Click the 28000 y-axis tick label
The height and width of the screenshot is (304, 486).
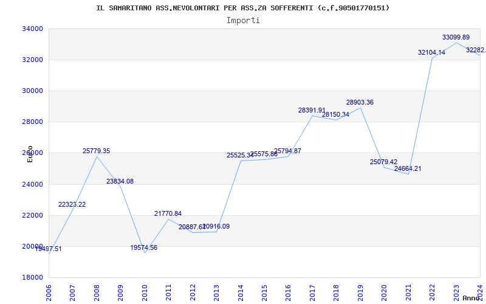pos(32,122)
